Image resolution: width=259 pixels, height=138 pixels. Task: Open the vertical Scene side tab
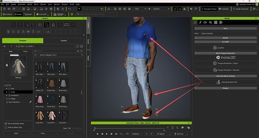(x=88, y=42)
